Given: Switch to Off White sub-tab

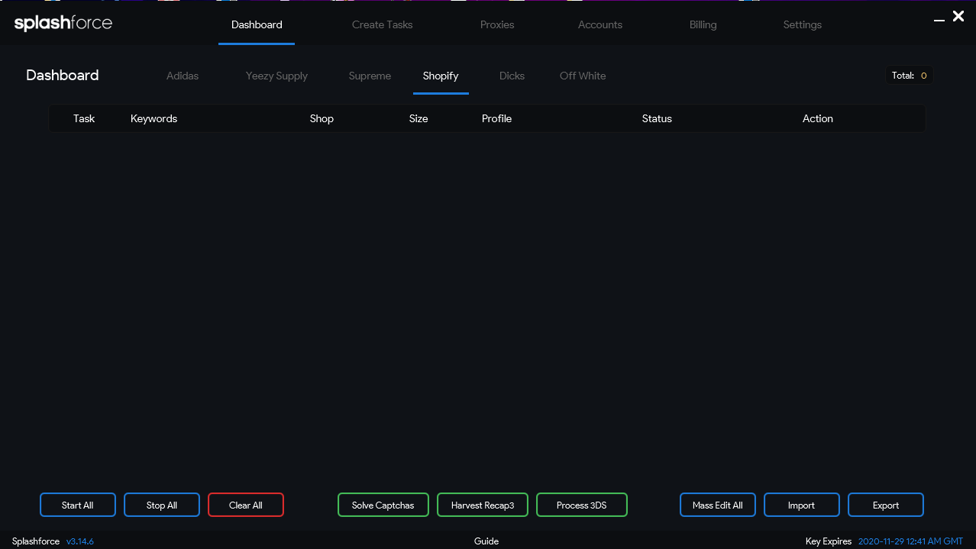Looking at the screenshot, I should point(583,76).
